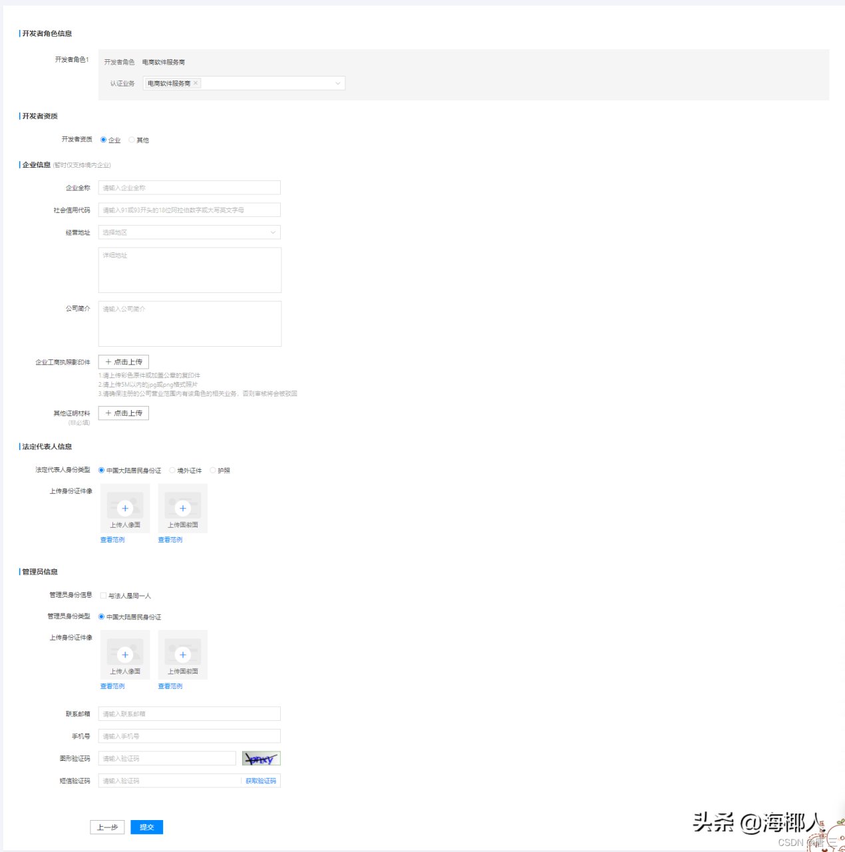
Task: Click 点击上传 for 企业工商执照影印件
Action: pyautogui.click(x=123, y=361)
